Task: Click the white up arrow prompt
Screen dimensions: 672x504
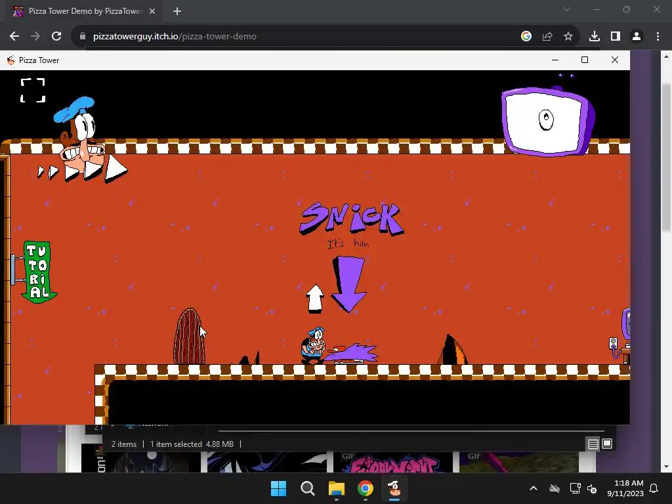Action: pos(315,299)
